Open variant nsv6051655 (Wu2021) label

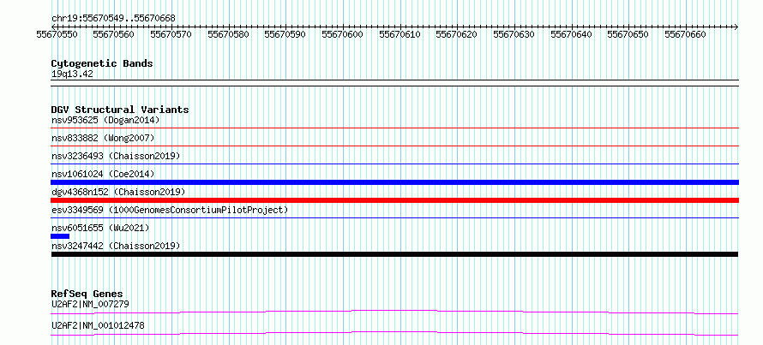[x=100, y=228]
